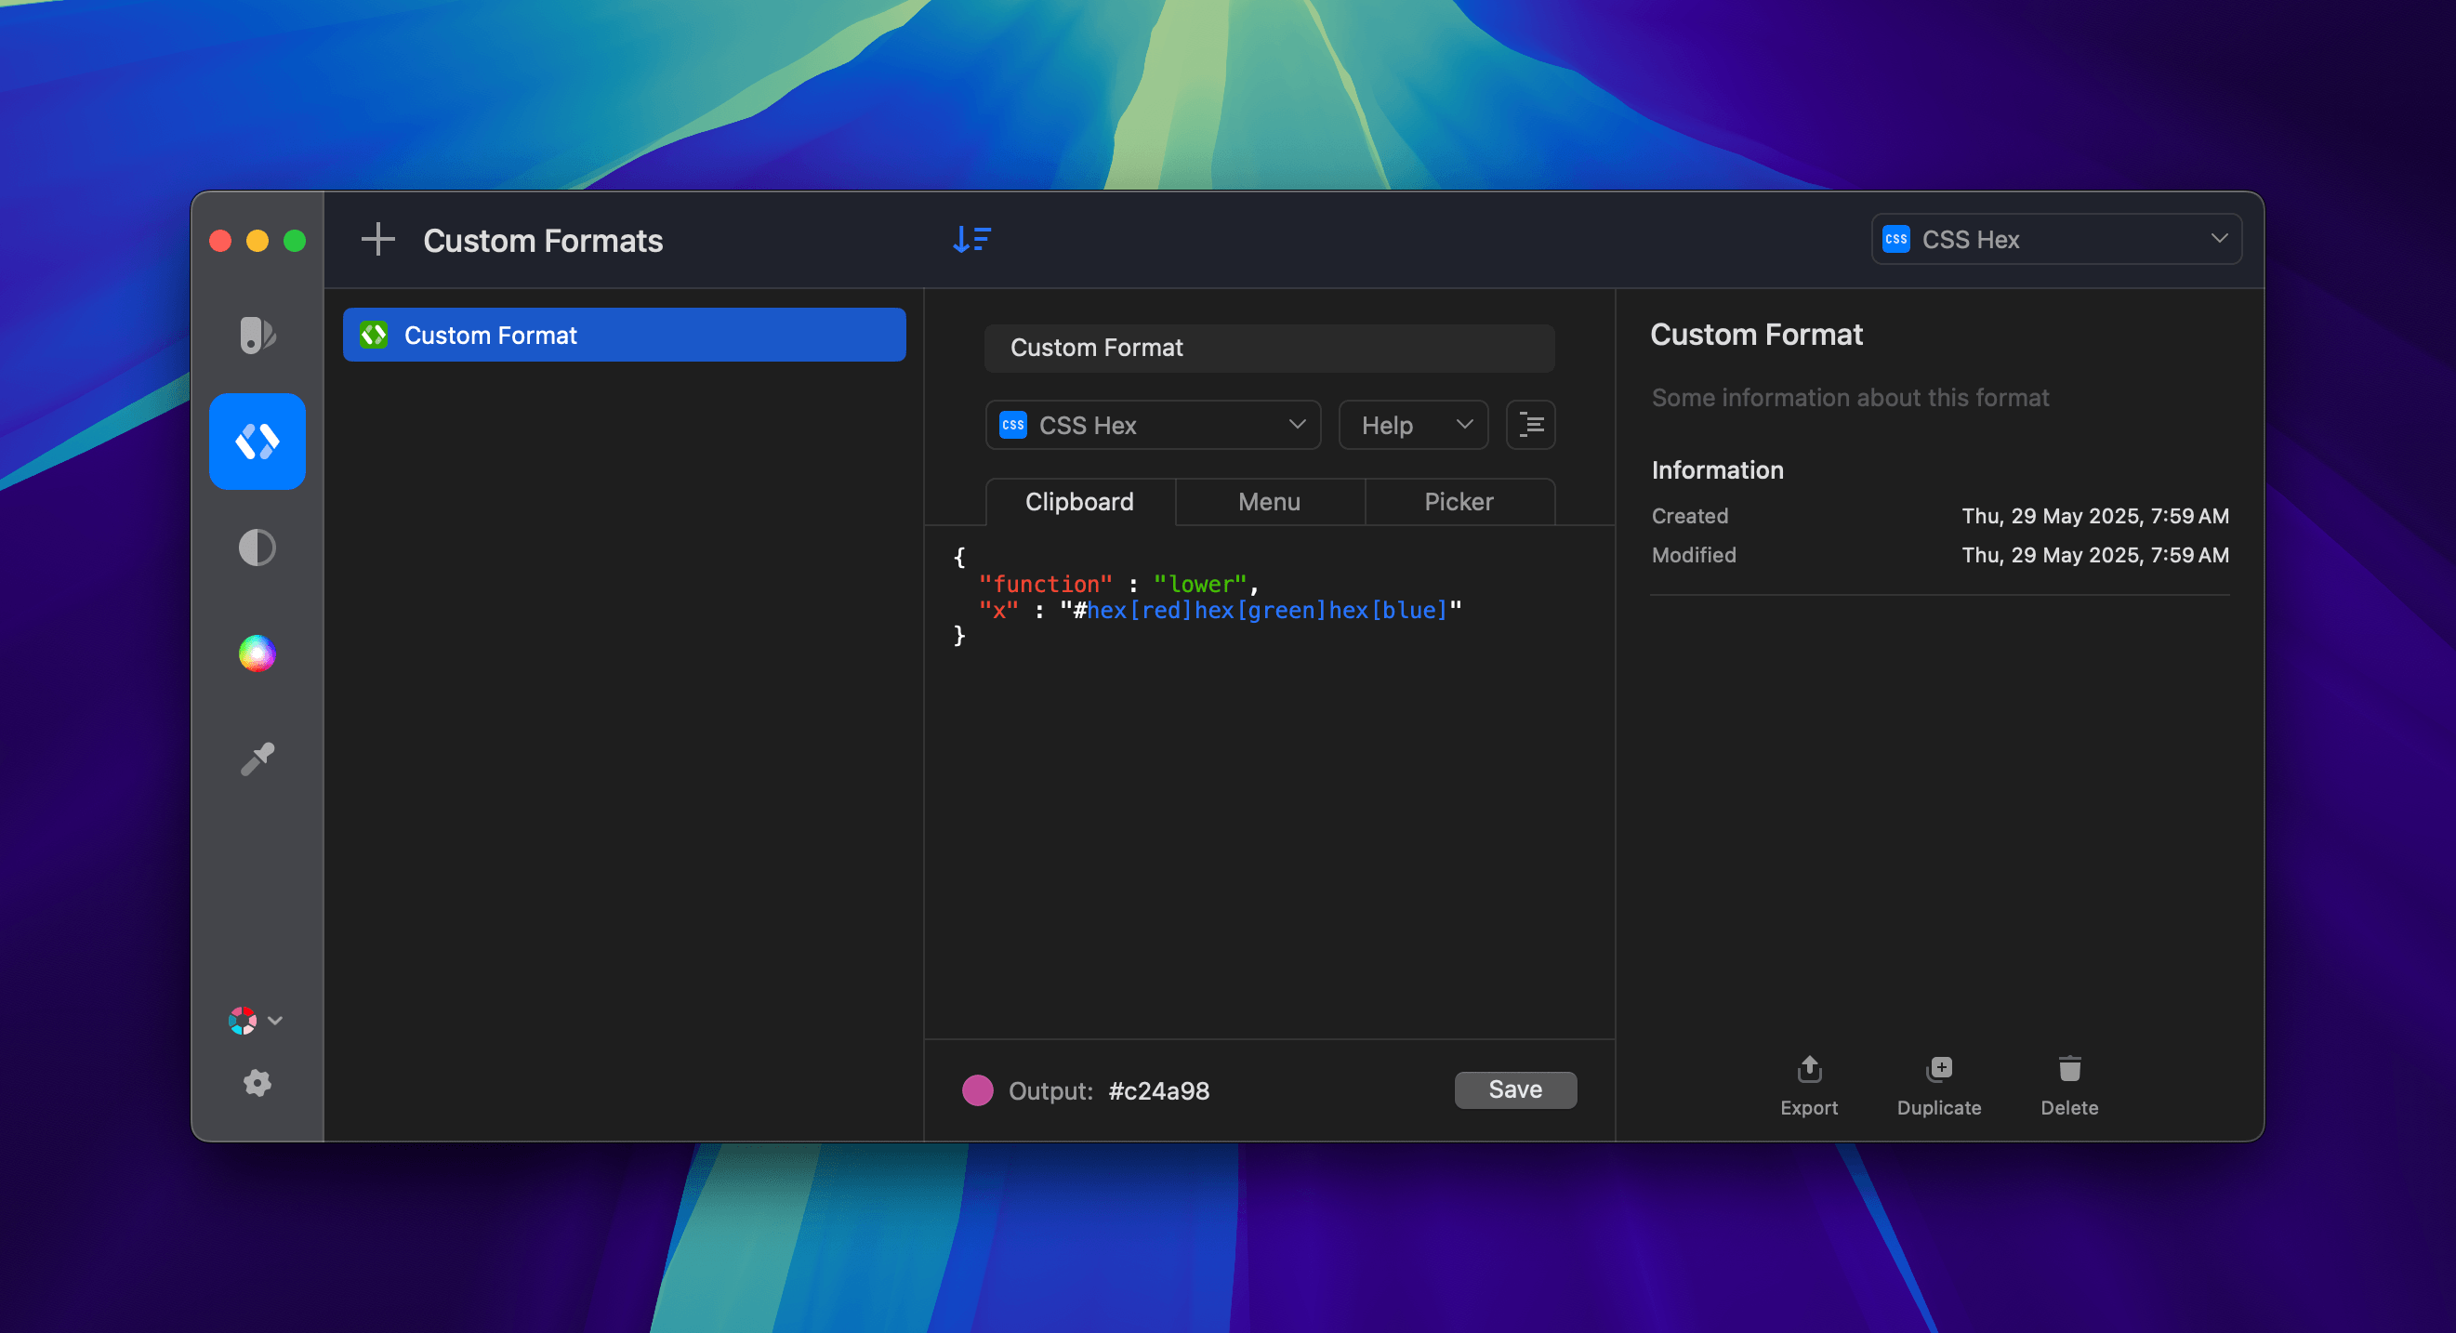Image resolution: width=2456 pixels, height=1333 pixels.
Task: Click the Custom Format name input field
Action: click(1268, 347)
